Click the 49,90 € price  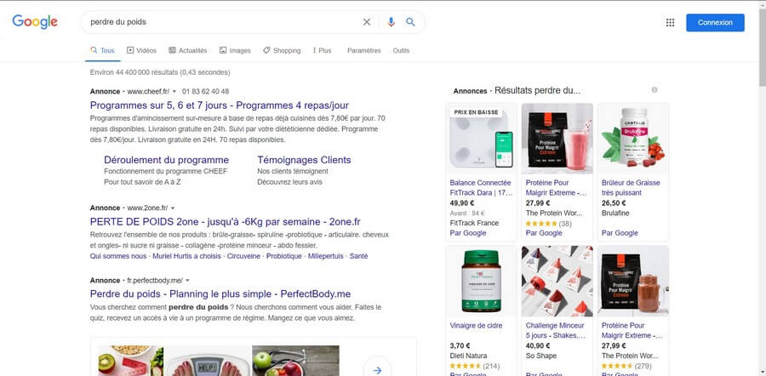coord(462,202)
